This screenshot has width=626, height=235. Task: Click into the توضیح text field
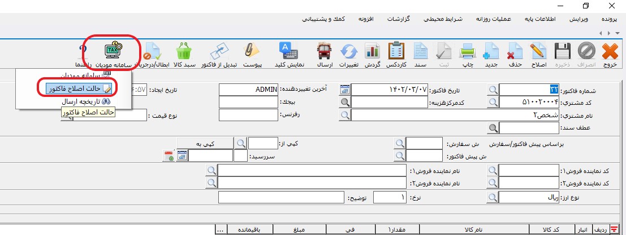click(280, 198)
